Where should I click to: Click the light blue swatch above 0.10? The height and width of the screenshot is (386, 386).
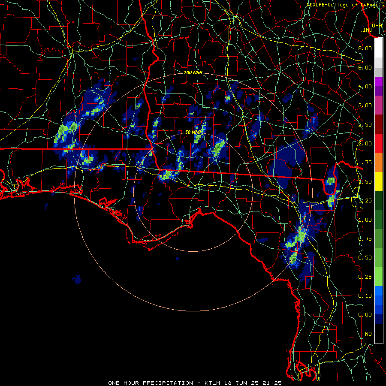pyautogui.click(x=379, y=291)
